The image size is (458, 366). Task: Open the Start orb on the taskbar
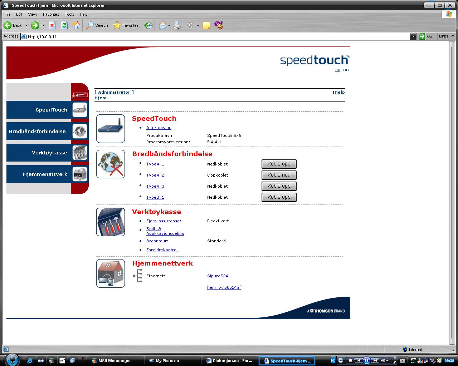(x=12, y=360)
